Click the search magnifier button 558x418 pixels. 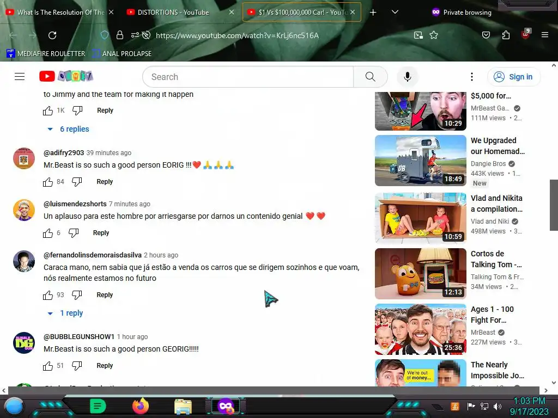pyautogui.click(x=370, y=77)
